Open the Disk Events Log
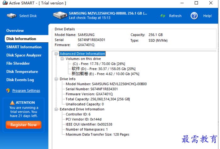Image resolution: width=220 pixels, height=149 pixels. (x=20, y=80)
